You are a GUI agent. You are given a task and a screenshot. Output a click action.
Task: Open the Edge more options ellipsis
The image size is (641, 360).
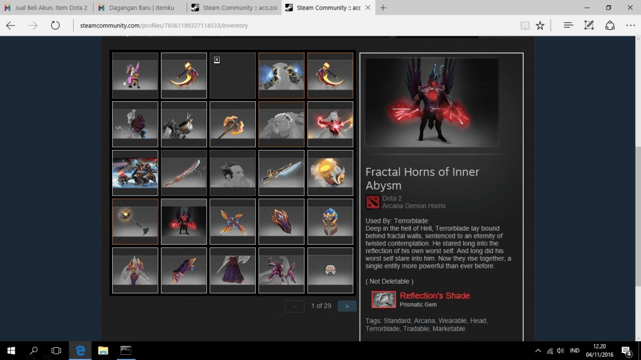(630, 26)
